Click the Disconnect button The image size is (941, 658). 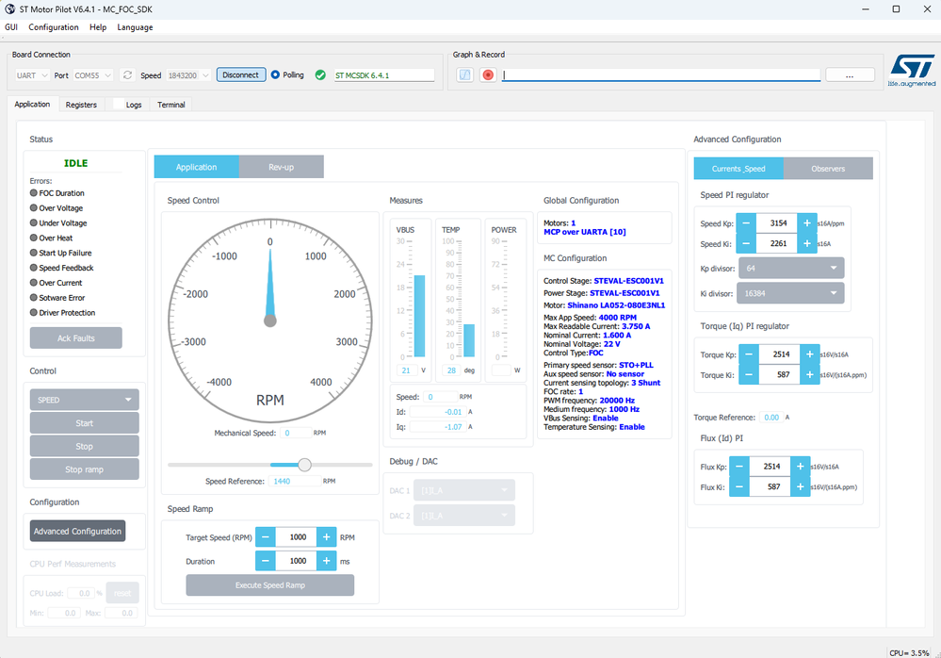240,75
